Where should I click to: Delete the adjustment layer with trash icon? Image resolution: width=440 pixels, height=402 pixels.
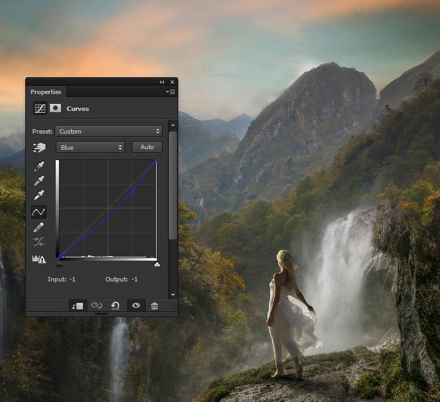(154, 306)
